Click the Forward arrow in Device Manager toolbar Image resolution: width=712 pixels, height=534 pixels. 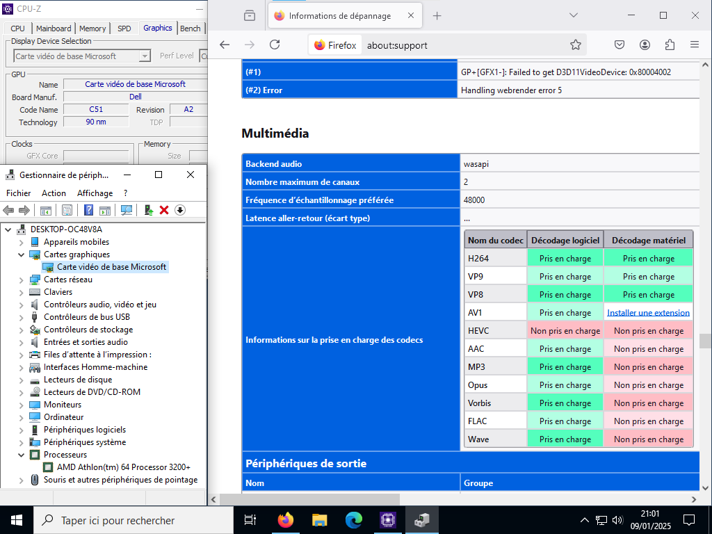click(24, 210)
